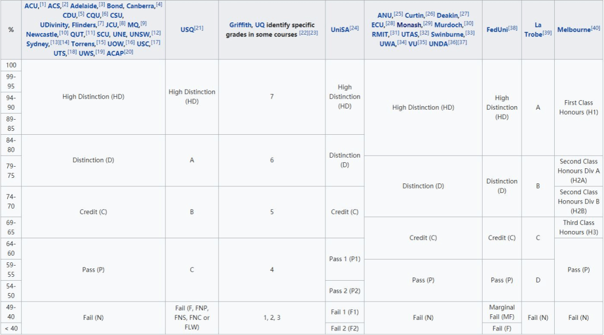
Task: Open footnote 39 beside La Trobe
Action: pos(548,33)
